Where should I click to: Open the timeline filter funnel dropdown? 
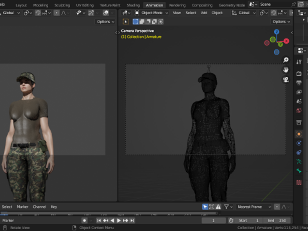pyautogui.click(x=228, y=207)
